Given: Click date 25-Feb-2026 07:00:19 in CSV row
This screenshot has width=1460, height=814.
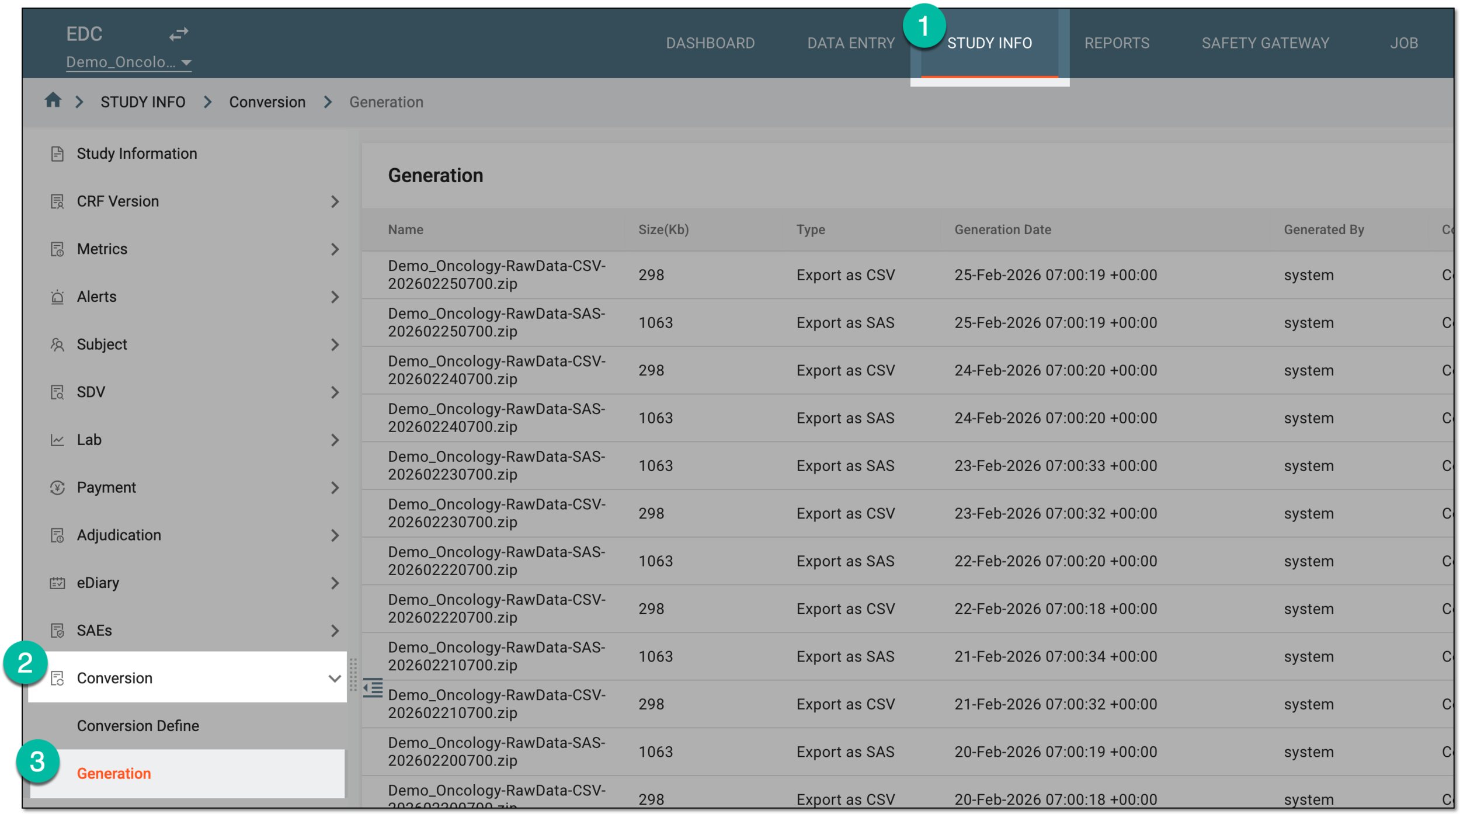Looking at the screenshot, I should (x=1055, y=275).
